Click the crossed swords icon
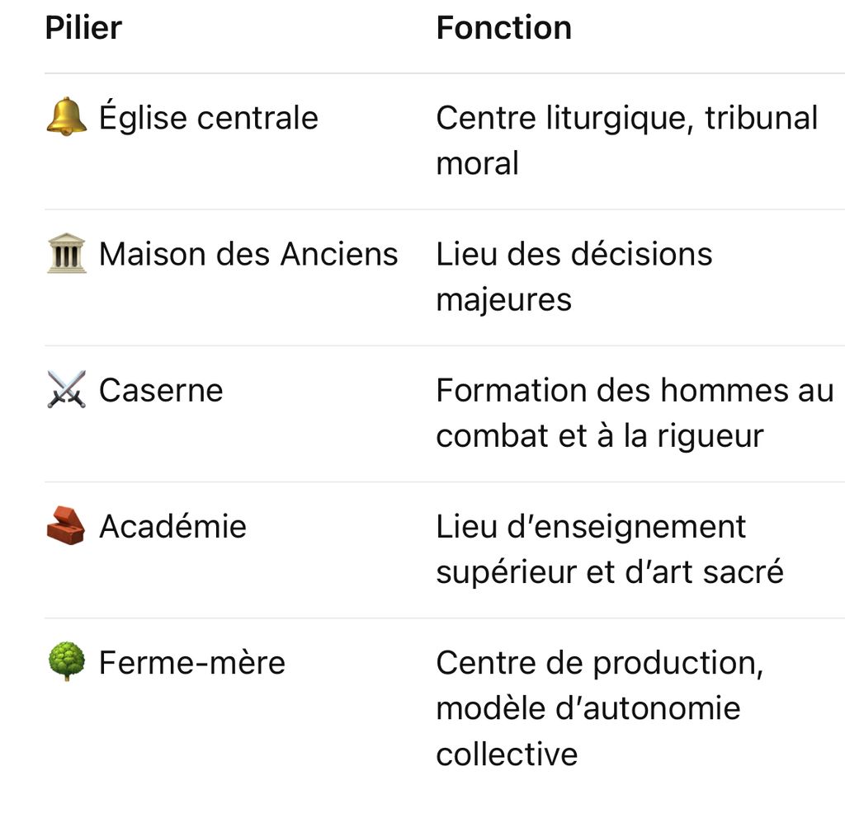 (x=66, y=389)
